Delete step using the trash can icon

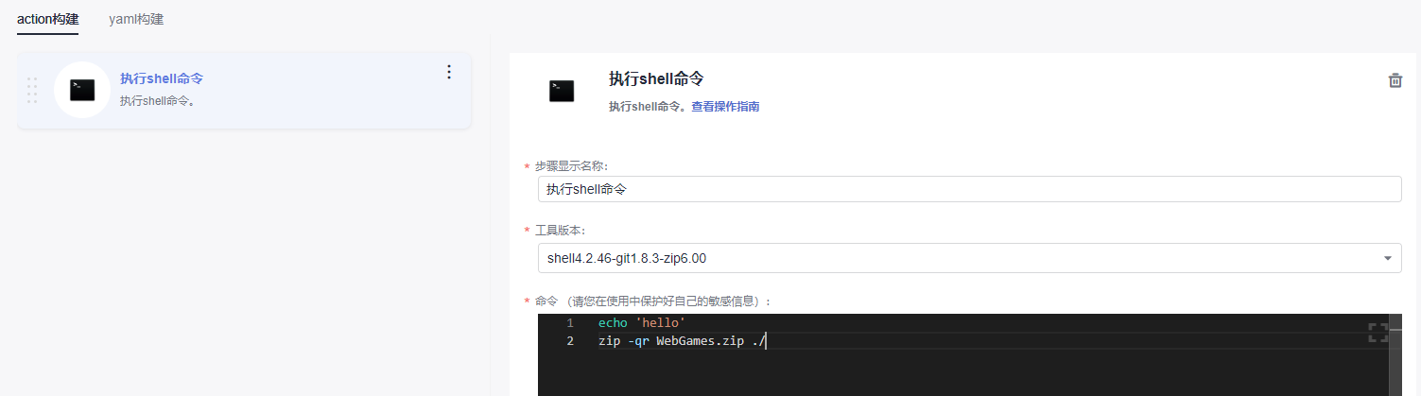point(1395,80)
